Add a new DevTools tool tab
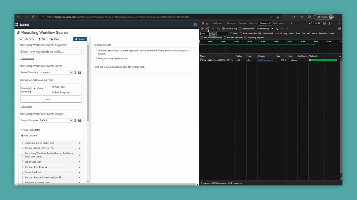Image resolution: width=357 pixels, height=200 pixels. point(297,23)
